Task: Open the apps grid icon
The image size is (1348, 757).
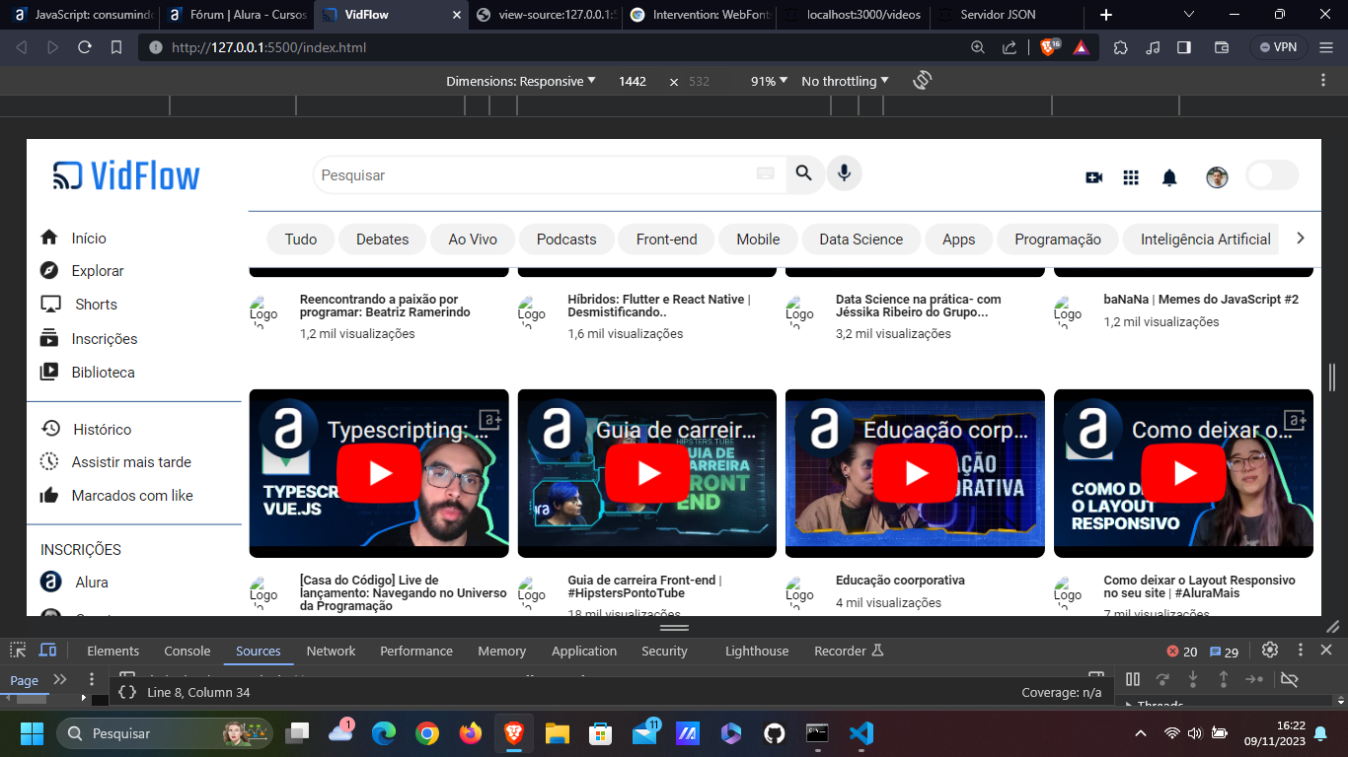Action: [x=1131, y=177]
